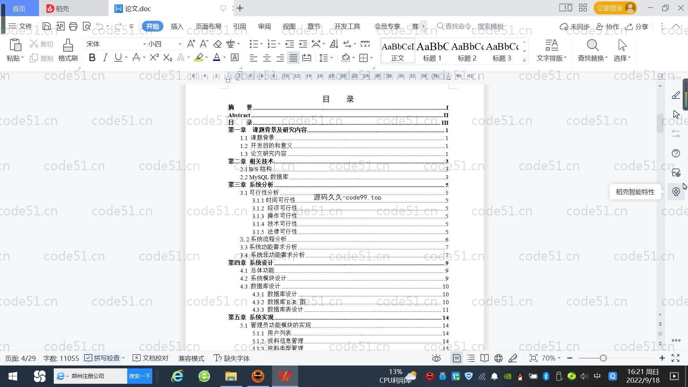Click the Save icon in quick toolbar

click(46, 26)
